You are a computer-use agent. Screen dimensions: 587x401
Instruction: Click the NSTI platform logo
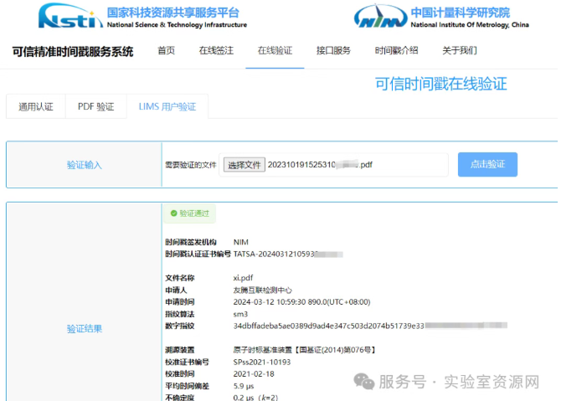pyautogui.click(x=70, y=16)
